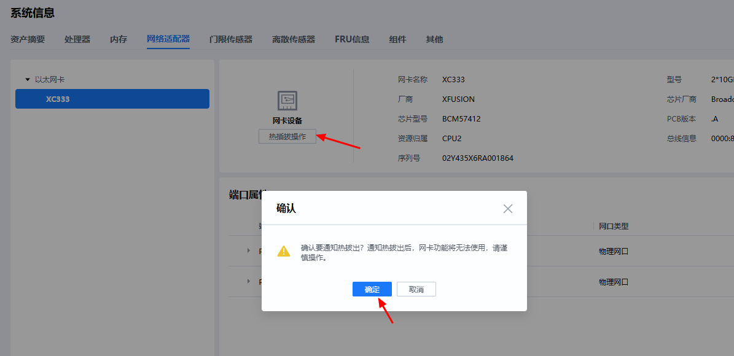Expand the first port row arrow
This screenshot has width=734, height=356.
[x=249, y=250]
